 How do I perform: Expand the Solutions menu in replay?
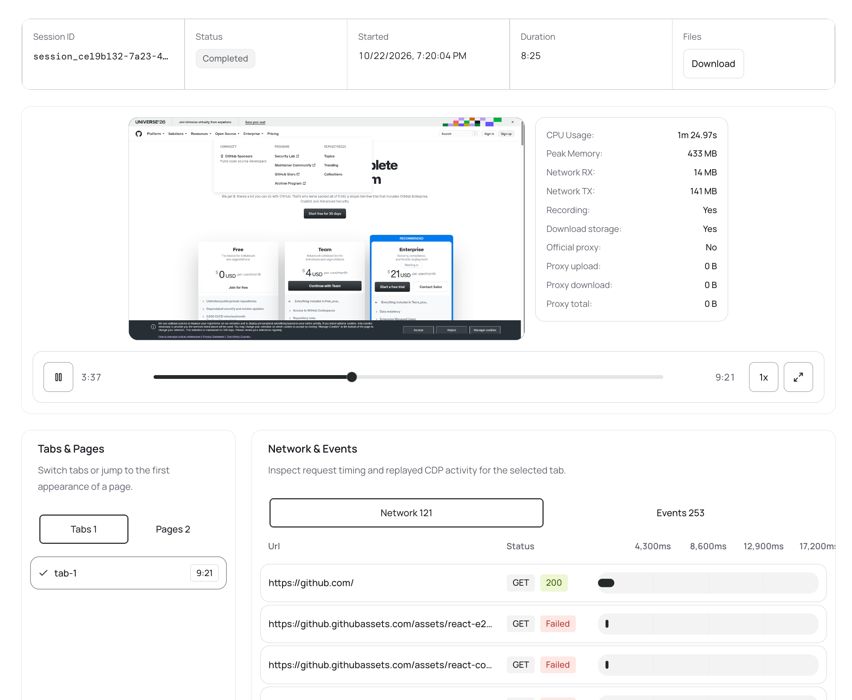[177, 134]
